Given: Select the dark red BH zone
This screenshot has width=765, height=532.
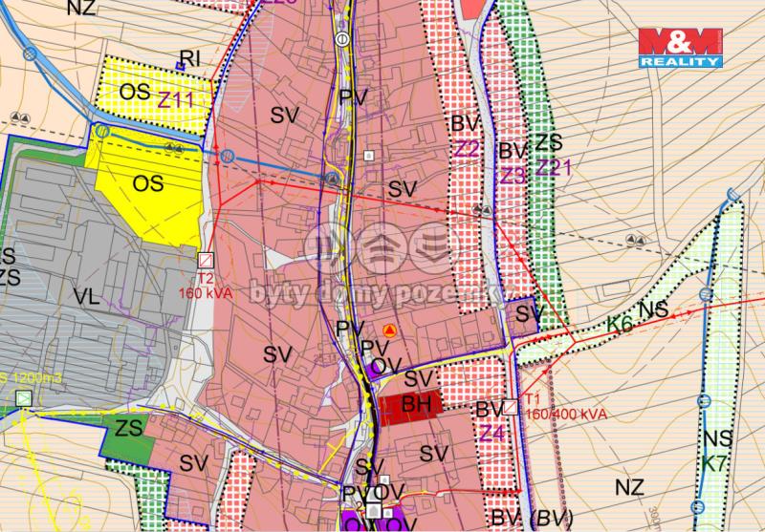Looking at the screenshot, I should 411,406.
